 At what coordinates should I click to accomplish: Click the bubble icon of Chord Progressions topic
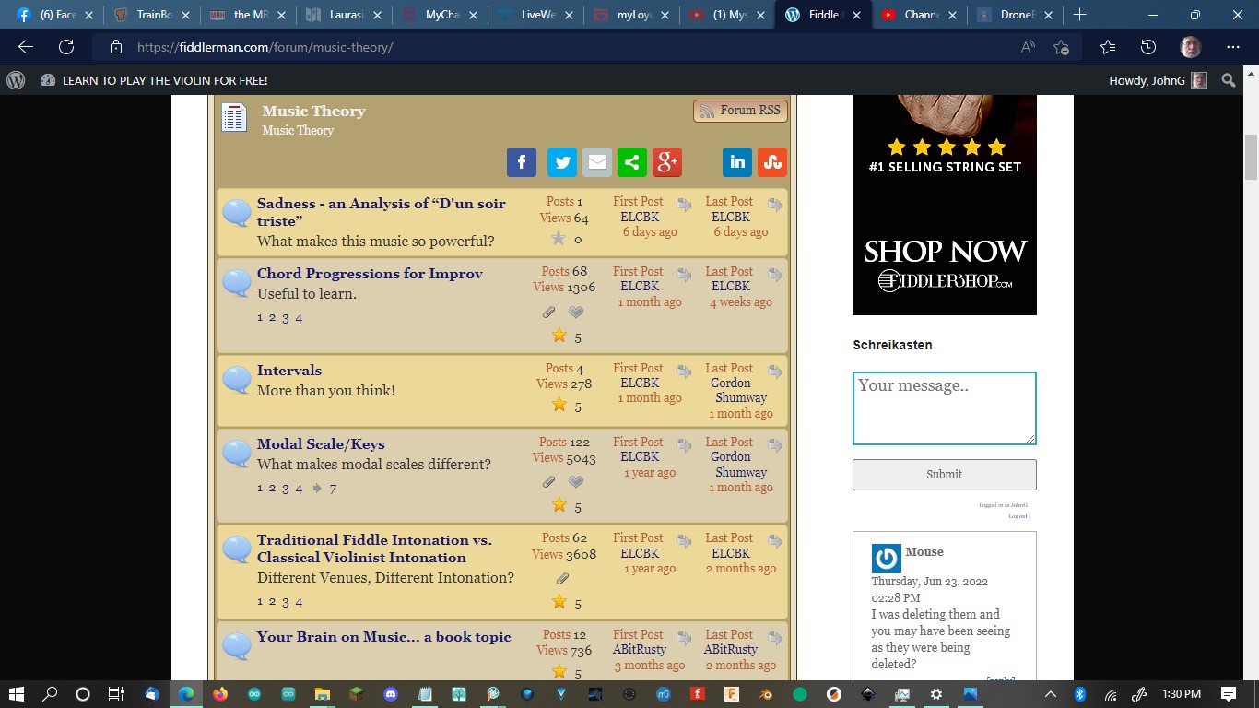pyautogui.click(x=237, y=282)
